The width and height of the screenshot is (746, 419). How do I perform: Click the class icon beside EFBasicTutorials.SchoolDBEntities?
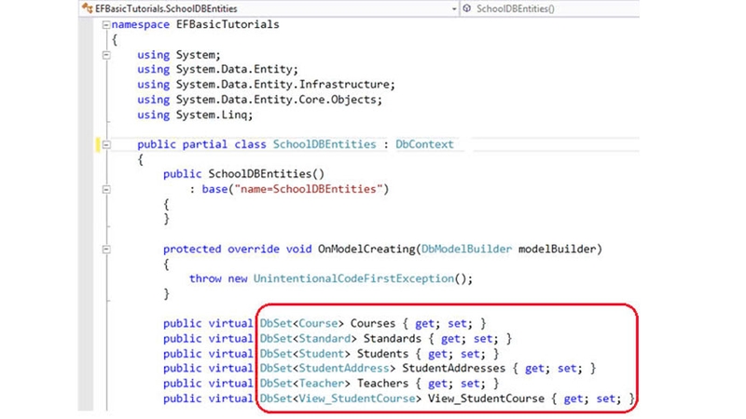point(87,8)
